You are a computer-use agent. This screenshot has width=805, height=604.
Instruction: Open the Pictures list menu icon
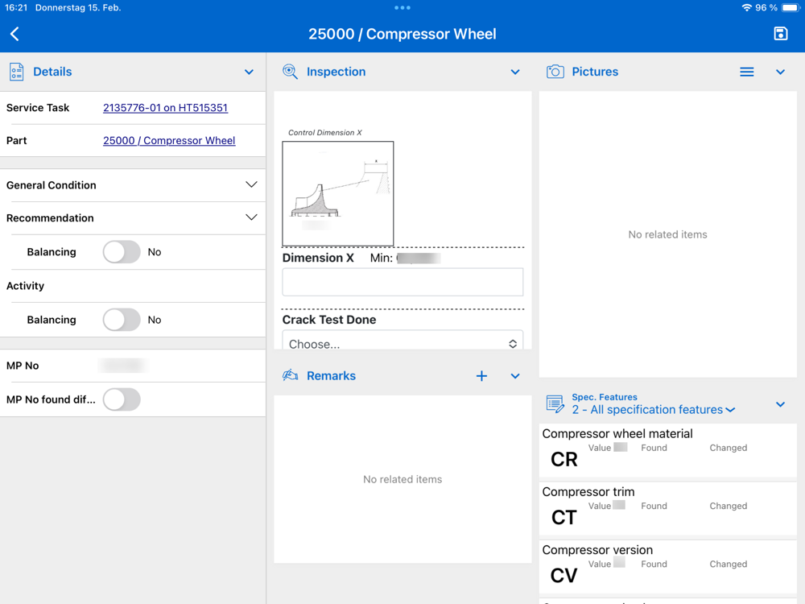coord(746,72)
